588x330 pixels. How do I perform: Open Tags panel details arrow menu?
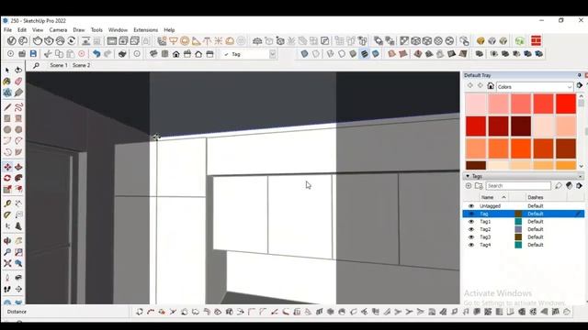coord(580,185)
